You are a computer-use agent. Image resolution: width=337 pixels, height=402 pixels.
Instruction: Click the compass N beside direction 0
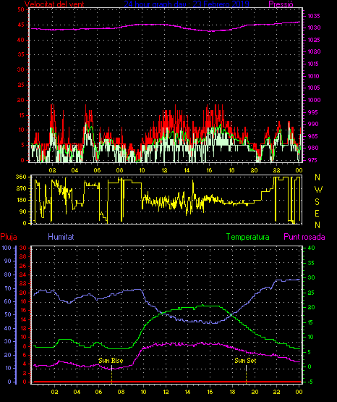click(x=317, y=225)
